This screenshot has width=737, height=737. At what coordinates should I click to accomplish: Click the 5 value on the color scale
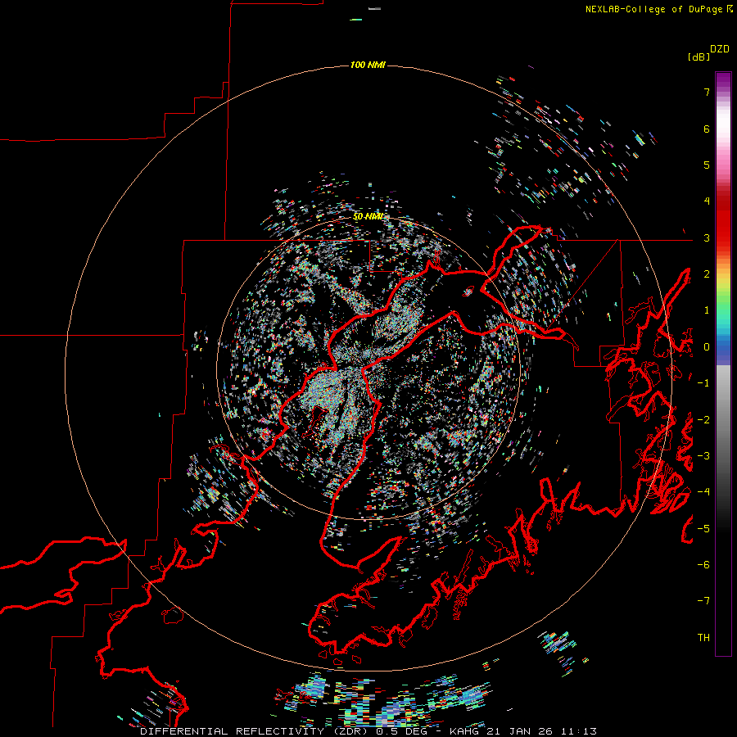click(x=707, y=165)
